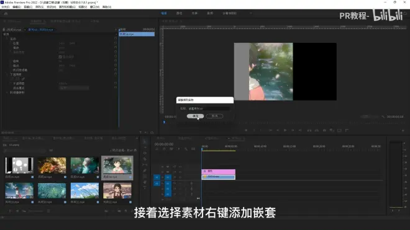Click the nested sequence name input field

coord(209,108)
